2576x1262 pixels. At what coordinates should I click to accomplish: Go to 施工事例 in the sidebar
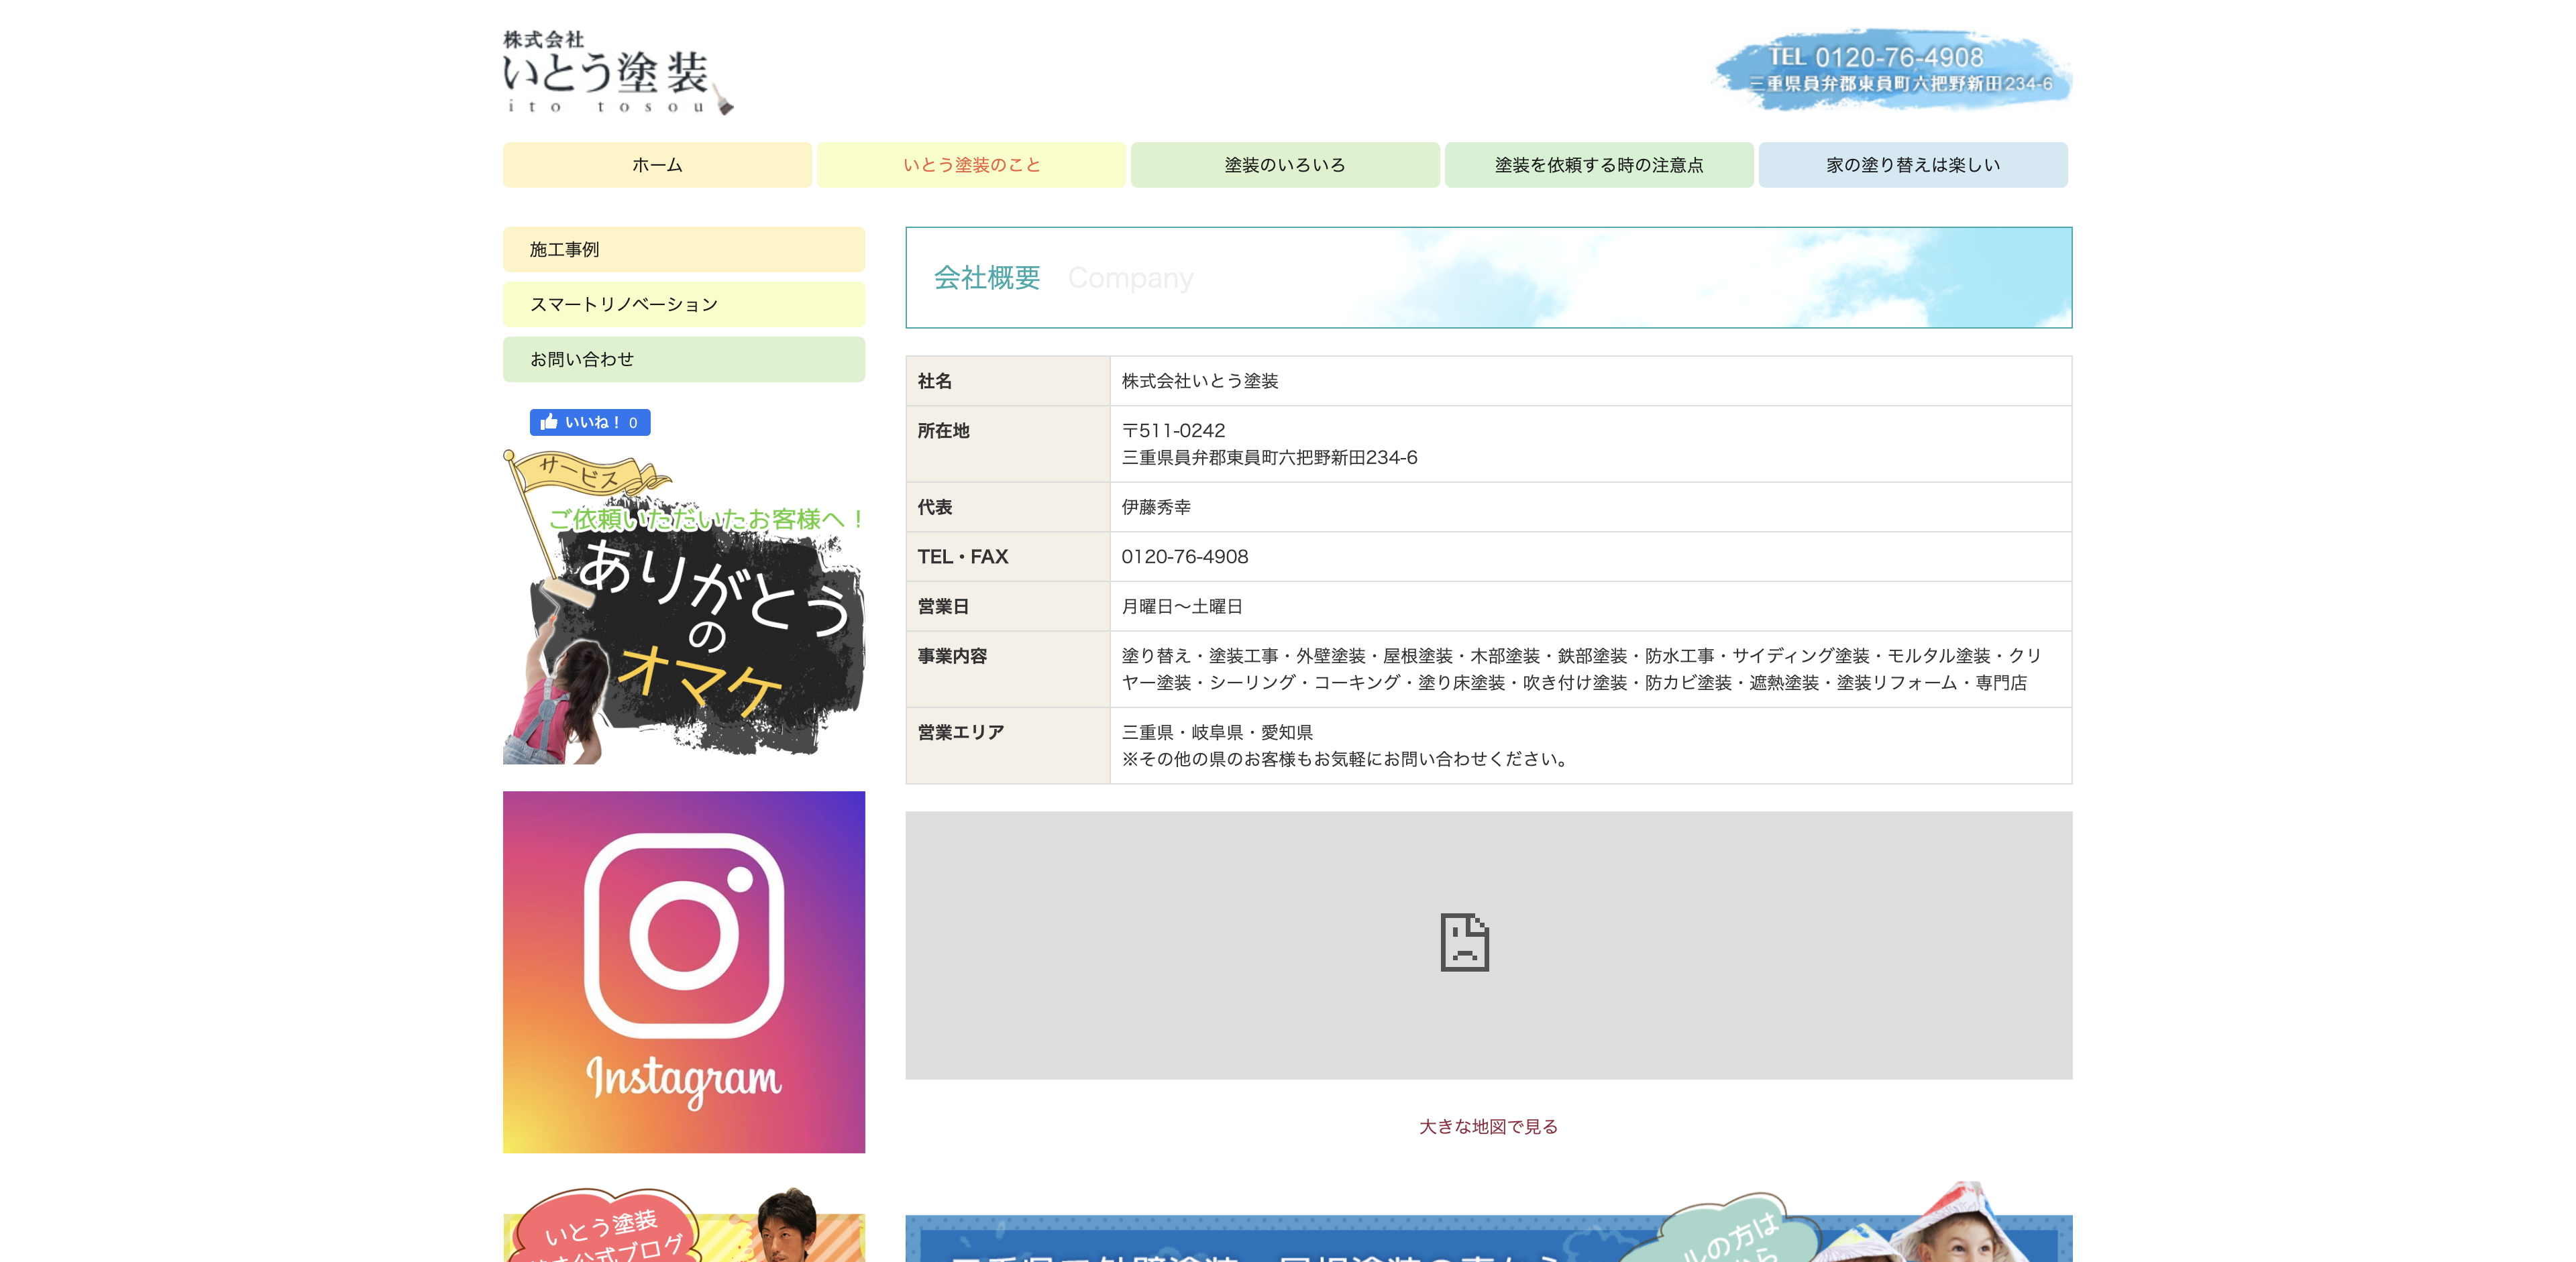coord(684,250)
